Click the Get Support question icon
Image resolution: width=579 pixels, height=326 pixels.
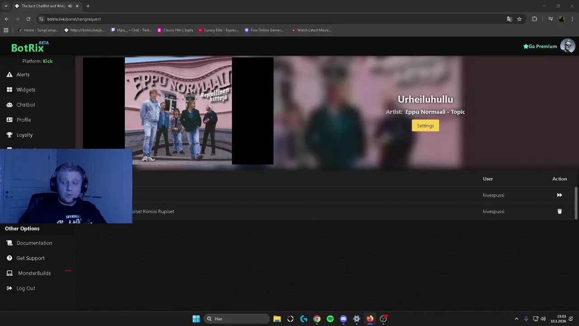coord(9,258)
